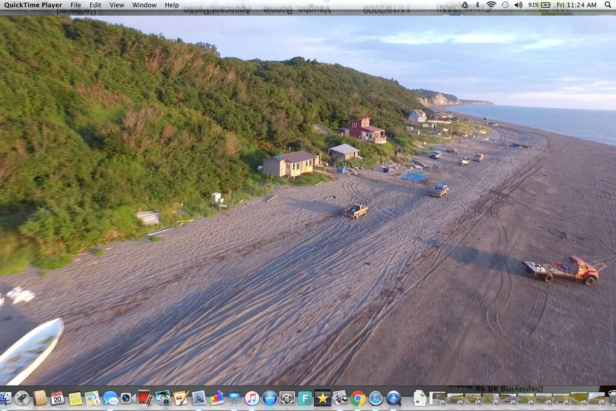The image size is (616, 411).
Task: Open the document file icon in Dock
Action: (x=420, y=398)
